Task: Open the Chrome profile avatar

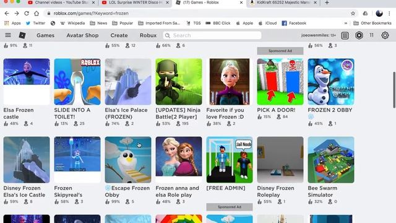Action: click(x=379, y=14)
